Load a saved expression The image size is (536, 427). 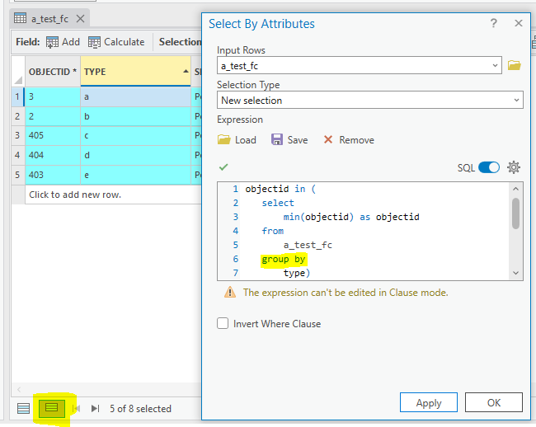237,140
